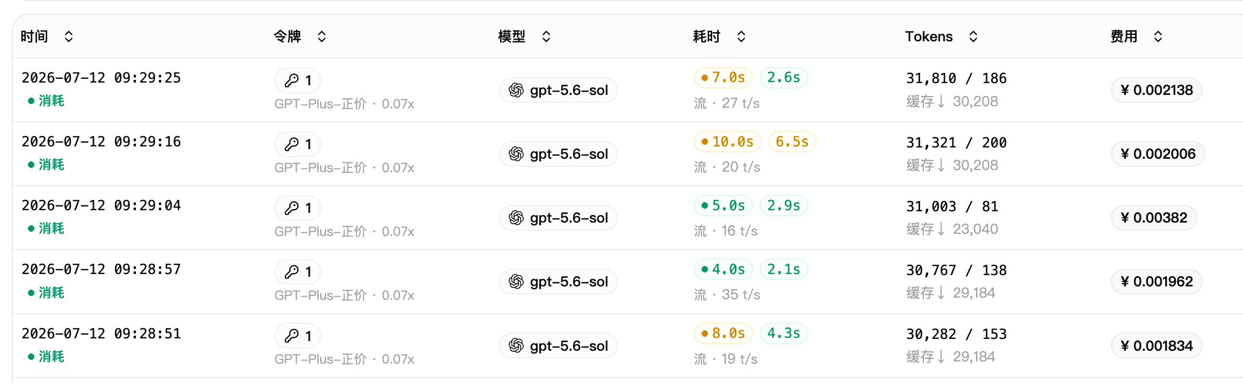Click cost badge ¥ 0.00382
This screenshot has height=384, width=1243.
tap(1154, 218)
